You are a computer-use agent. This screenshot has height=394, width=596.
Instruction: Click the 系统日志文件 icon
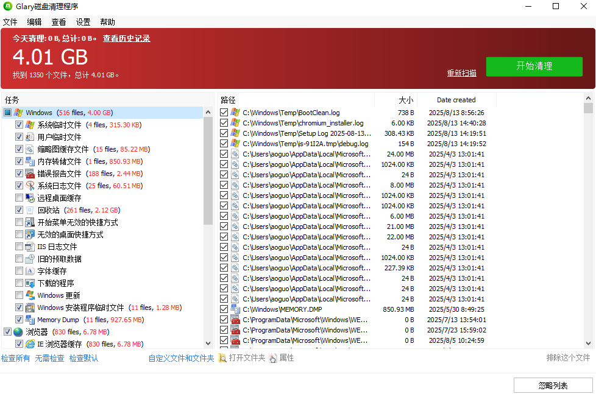(30, 186)
